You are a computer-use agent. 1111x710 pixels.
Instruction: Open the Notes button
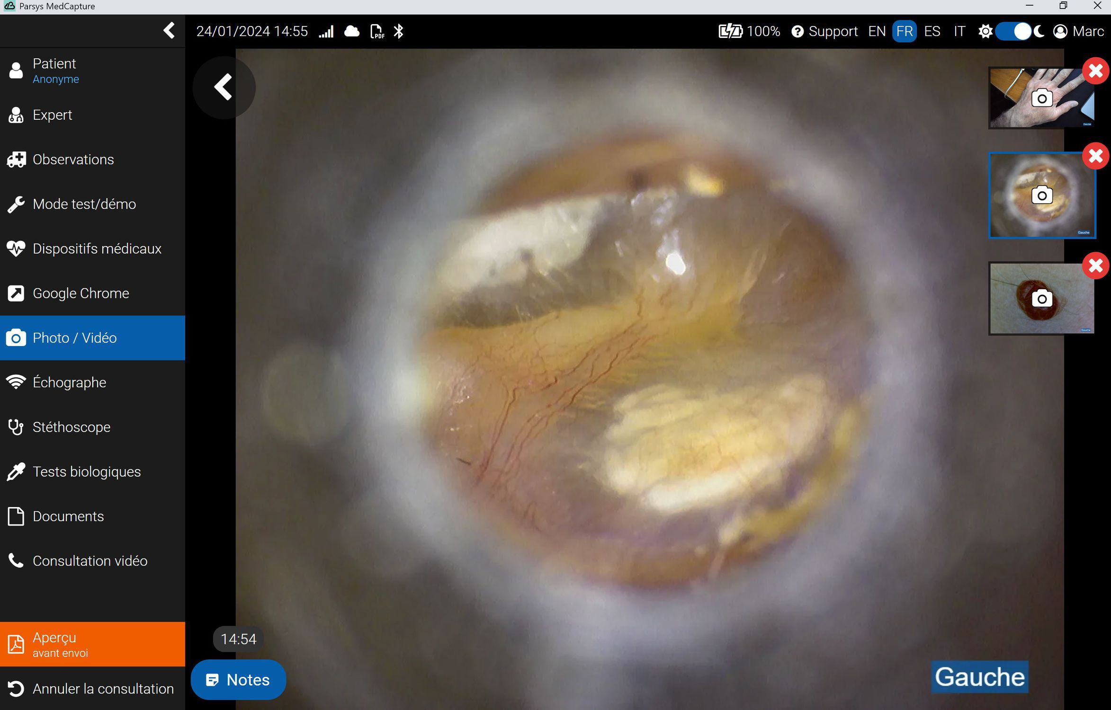click(238, 680)
